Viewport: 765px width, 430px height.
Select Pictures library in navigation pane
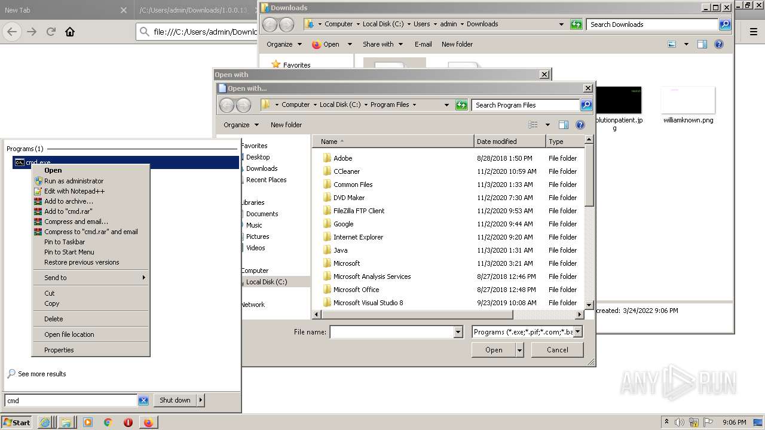pos(258,236)
